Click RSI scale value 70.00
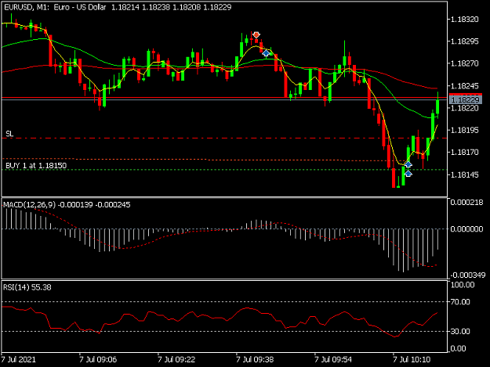The image size is (490, 367). tap(460, 302)
